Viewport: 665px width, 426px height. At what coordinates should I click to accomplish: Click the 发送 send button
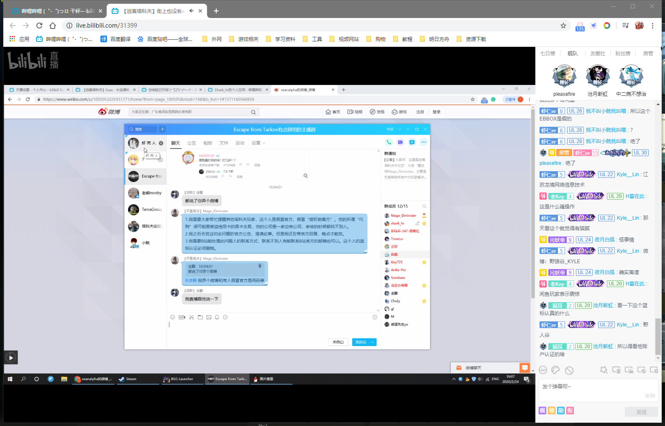point(642,412)
